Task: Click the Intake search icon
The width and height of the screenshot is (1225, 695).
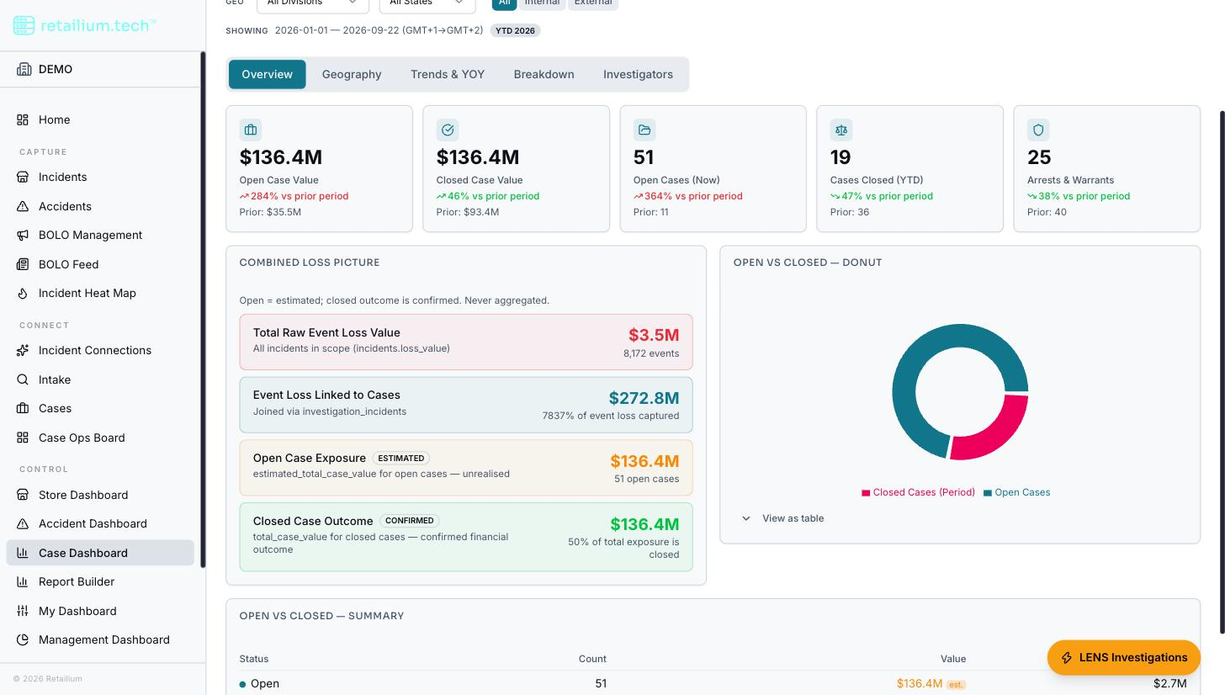Action: click(23, 379)
